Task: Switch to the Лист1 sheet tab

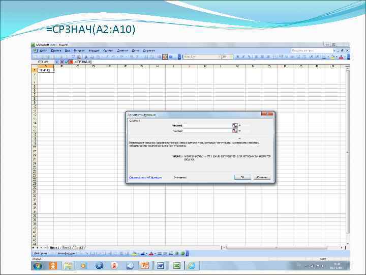Action: (x=54, y=248)
